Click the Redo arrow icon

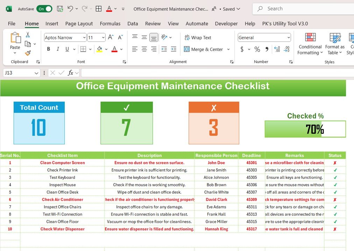click(x=84, y=9)
